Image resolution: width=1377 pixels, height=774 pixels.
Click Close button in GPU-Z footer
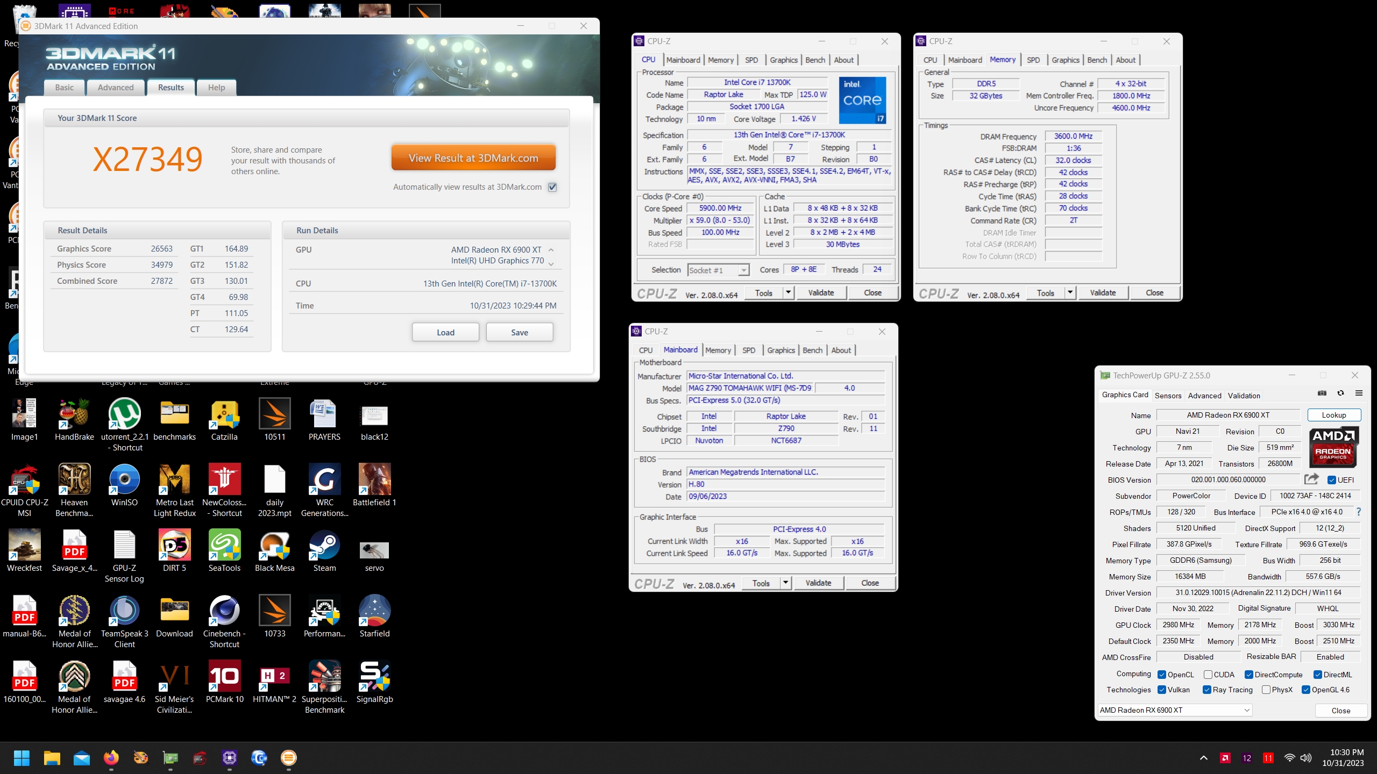[1341, 710]
